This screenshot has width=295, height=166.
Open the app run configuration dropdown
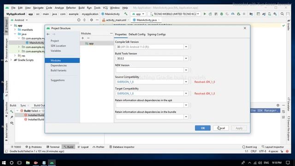click(138, 14)
